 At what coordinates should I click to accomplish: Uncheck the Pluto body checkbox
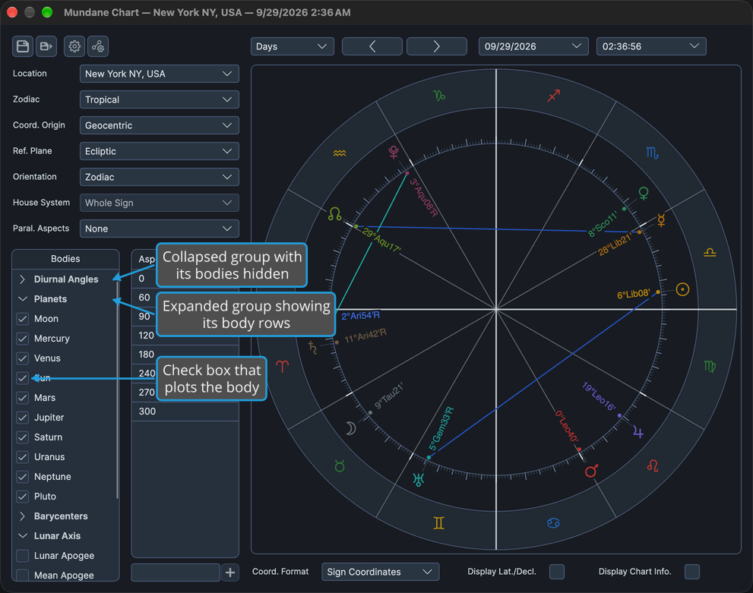click(x=23, y=496)
